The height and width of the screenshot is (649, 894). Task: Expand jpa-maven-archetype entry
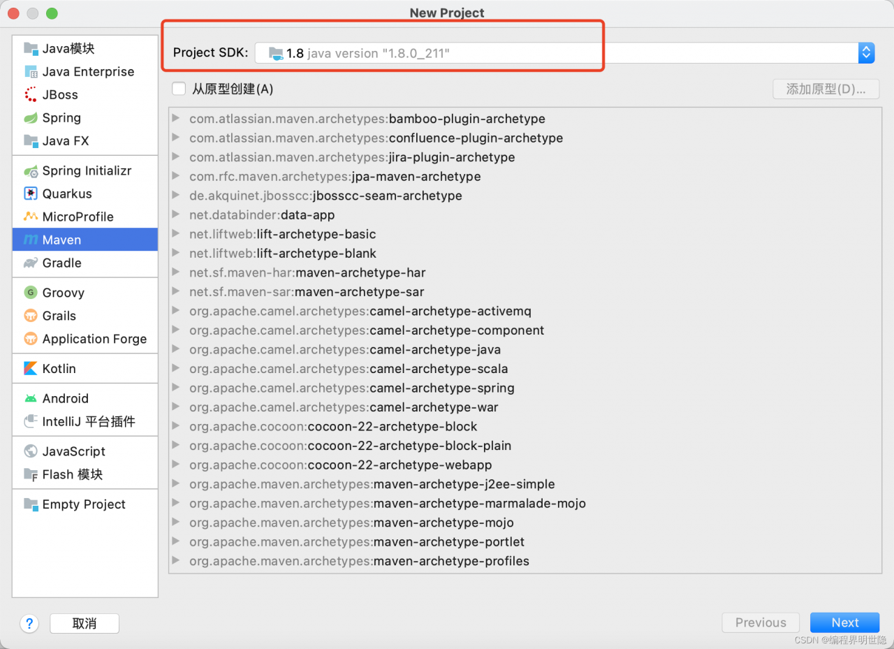pyautogui.click(x=176, y=176)
